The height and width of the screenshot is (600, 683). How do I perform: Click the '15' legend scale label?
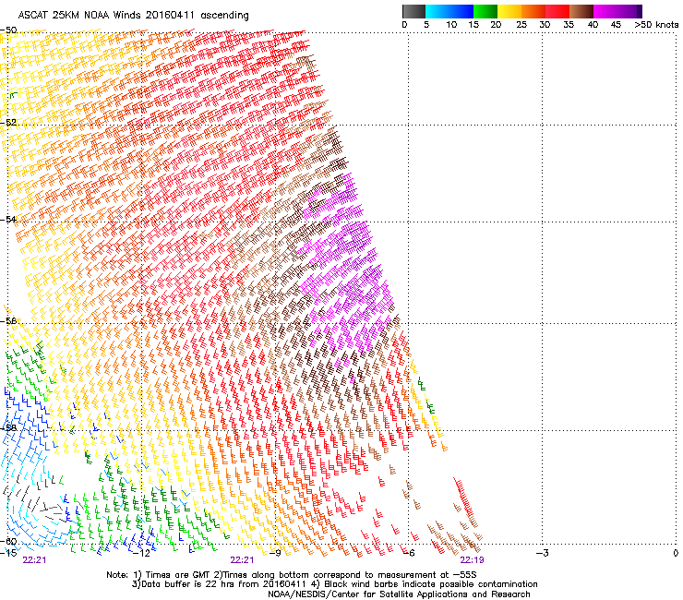point(473,24)
